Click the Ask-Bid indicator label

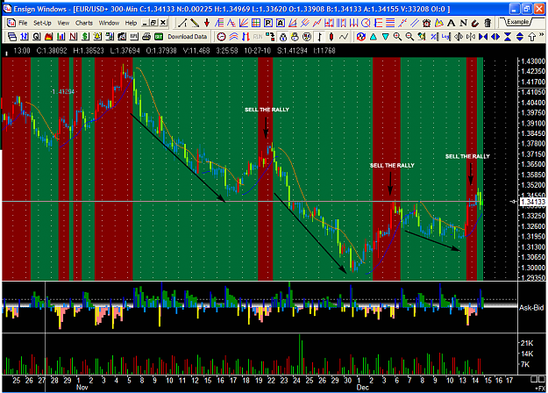pyautogui.click(x=531, y=308)
